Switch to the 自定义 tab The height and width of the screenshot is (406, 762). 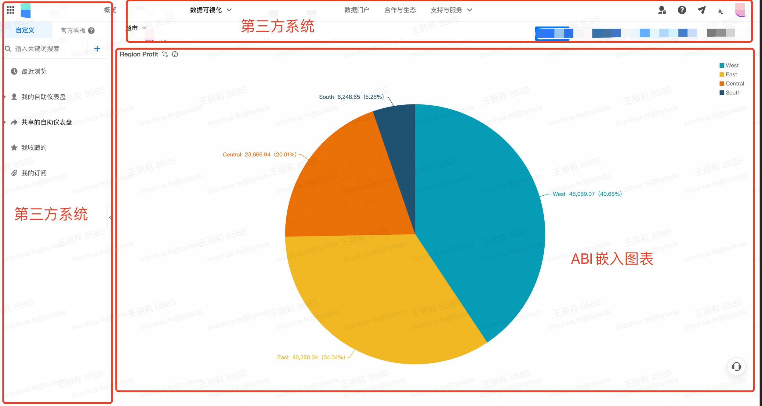[x=25, y=30]
